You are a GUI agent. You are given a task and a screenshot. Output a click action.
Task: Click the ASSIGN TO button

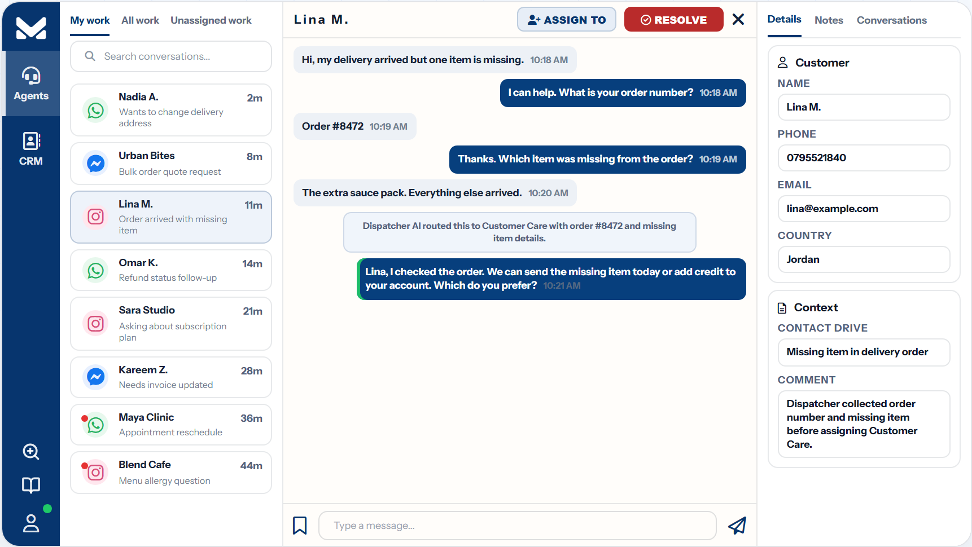click(567, 19)
